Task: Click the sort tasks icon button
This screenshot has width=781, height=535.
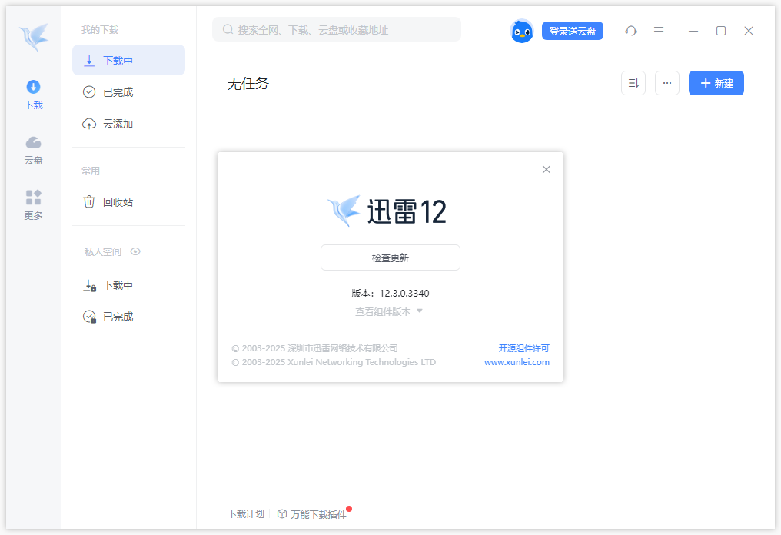Action: pyautogui.click(x=633, y=83)
